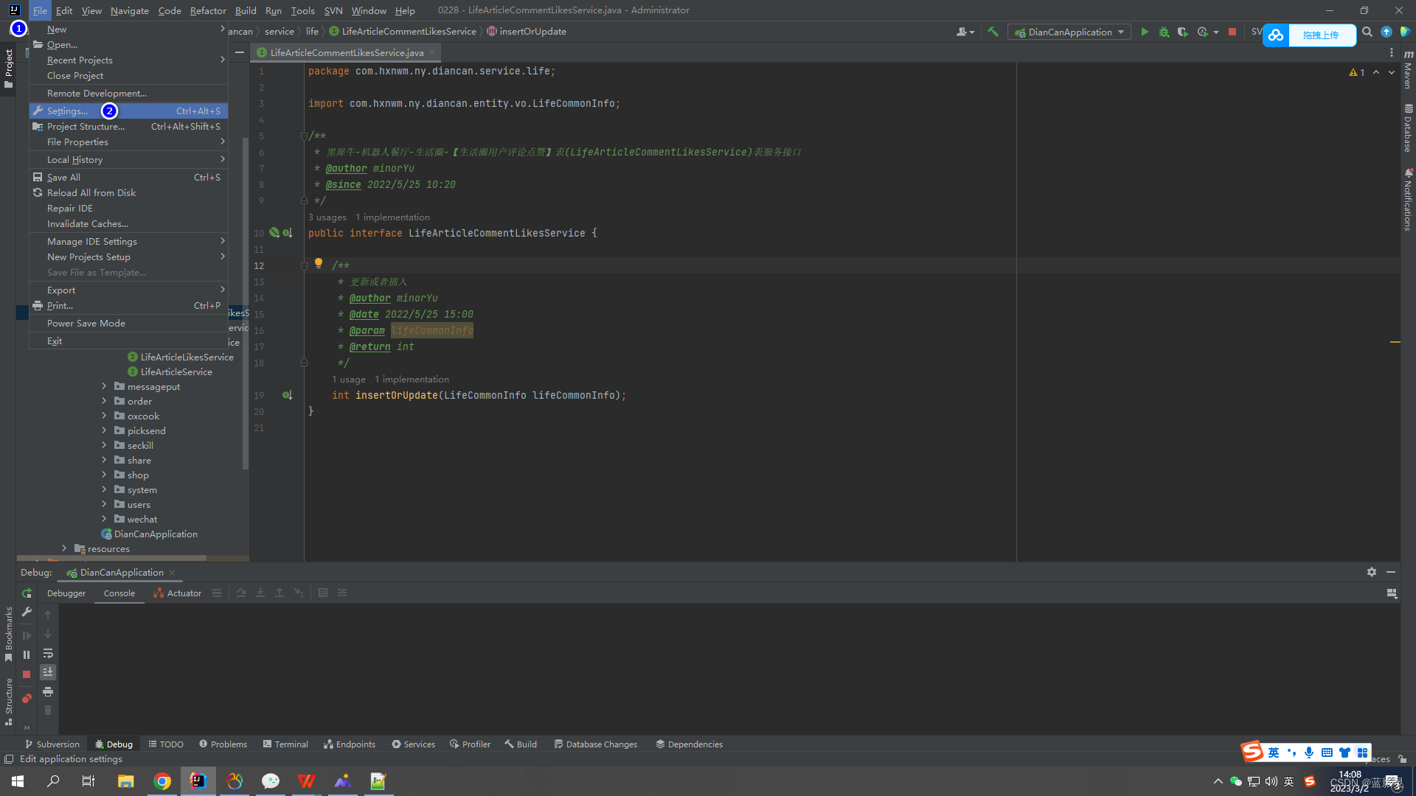The height and width of the screenshot is (796, 1416).
Task: Expand the messageput folder
Action: [x=104, y=386]
